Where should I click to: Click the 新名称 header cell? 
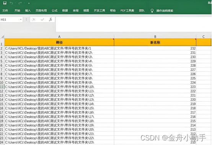(155, 43)
